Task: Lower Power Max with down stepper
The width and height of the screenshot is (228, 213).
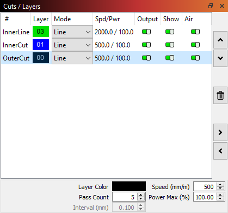Action: pos(220,199)
